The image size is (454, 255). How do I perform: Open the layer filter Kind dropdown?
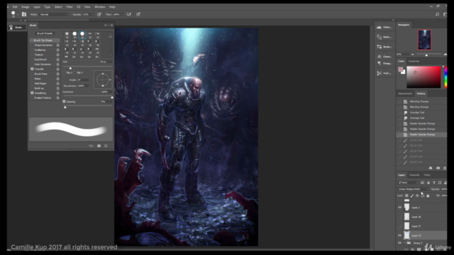pos(408,183)
